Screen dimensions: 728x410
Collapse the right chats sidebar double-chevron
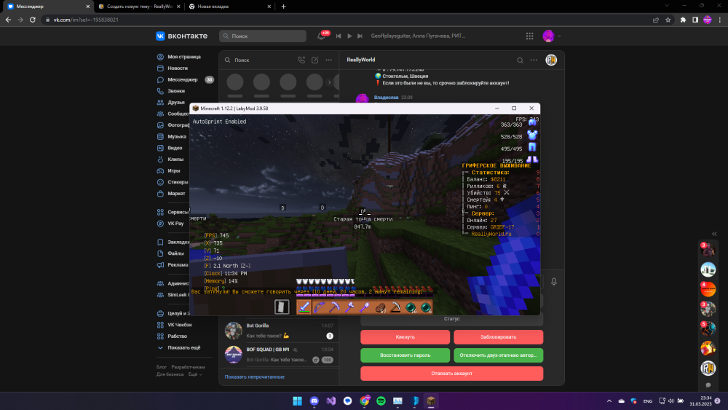(714, 234)
